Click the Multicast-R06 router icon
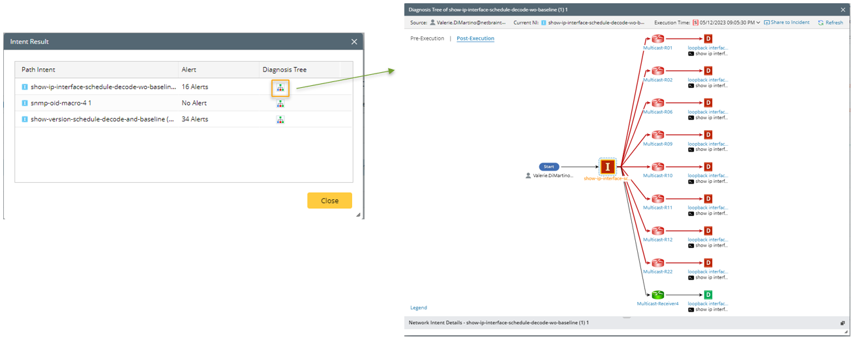Screen dimensions: 853x343 coord(657,103)
